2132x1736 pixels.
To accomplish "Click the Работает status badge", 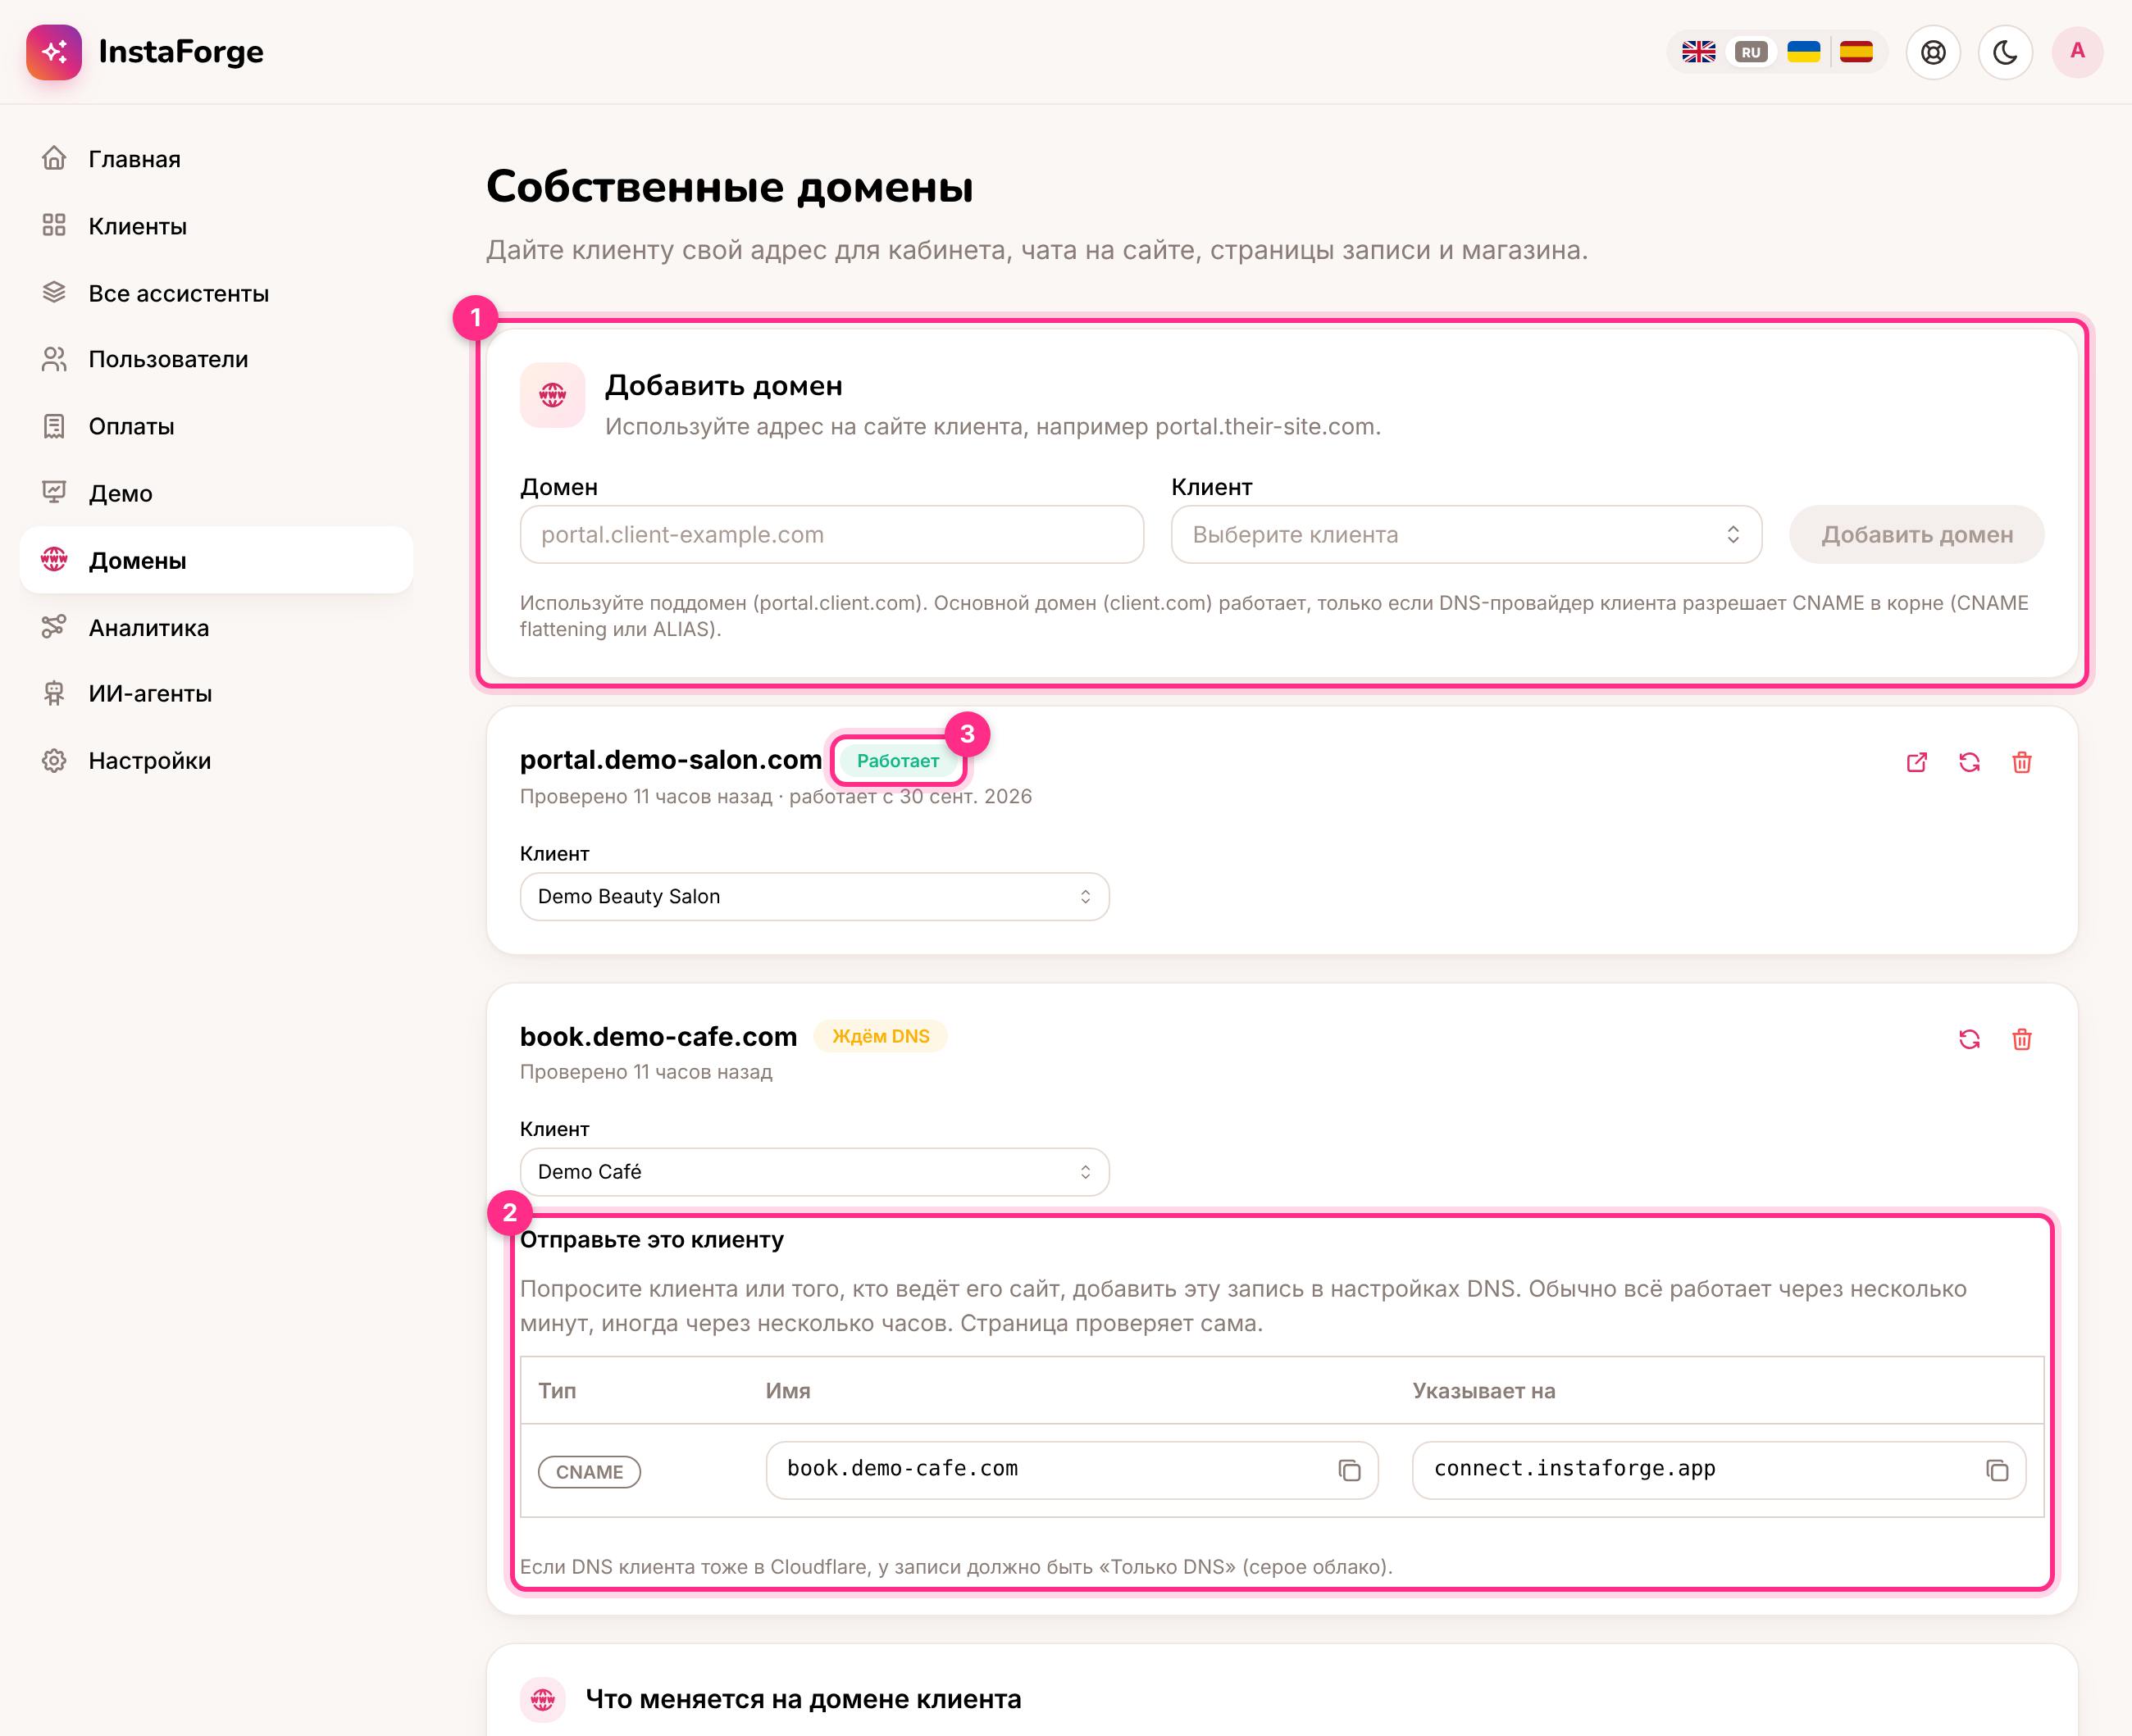I will pyautogui.click(x=897, y=761).
